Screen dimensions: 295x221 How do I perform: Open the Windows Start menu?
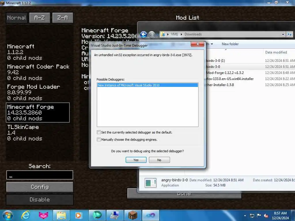7,215
